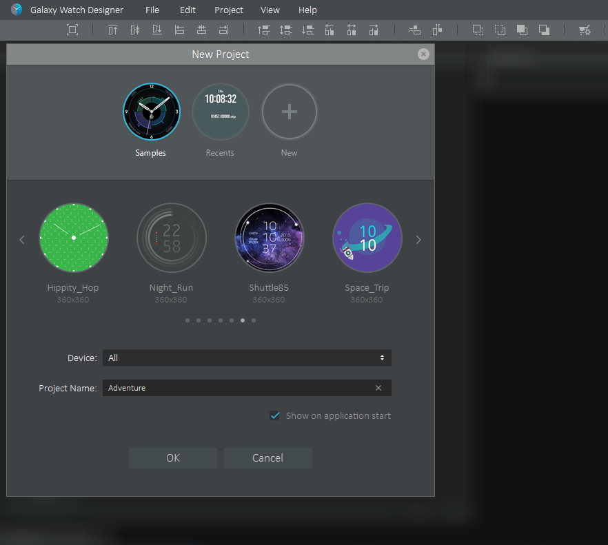This screenshot has height=545, width=608.
Task: Click the distribute right edges icon
Action: (x=374, y=30)
